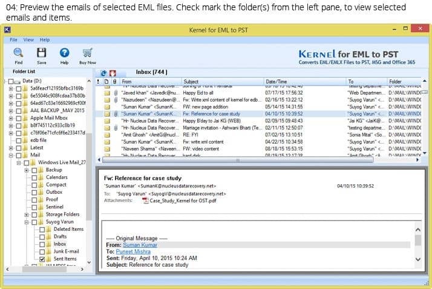432x289 pixels.
Task: Click folder list scroll down arrow
Action: [x=89, y=262]
